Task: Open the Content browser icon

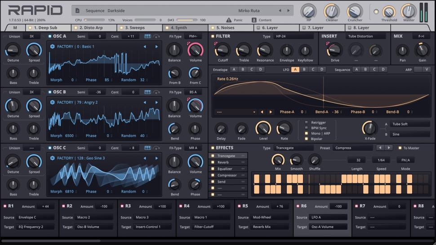Action: [x=254, y=20]
